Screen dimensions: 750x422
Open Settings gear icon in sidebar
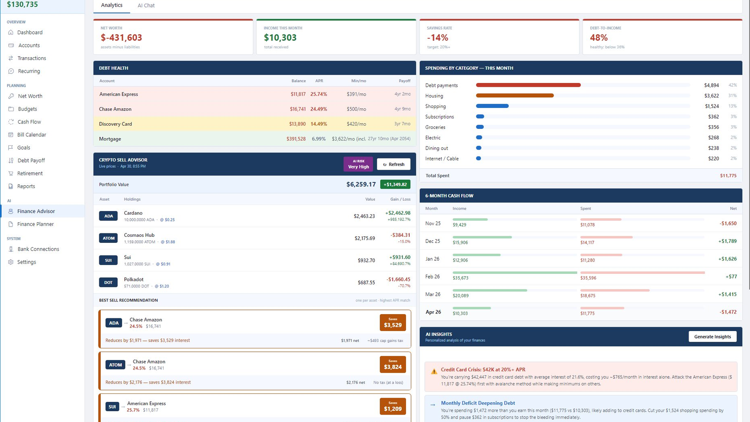point(11,262)
